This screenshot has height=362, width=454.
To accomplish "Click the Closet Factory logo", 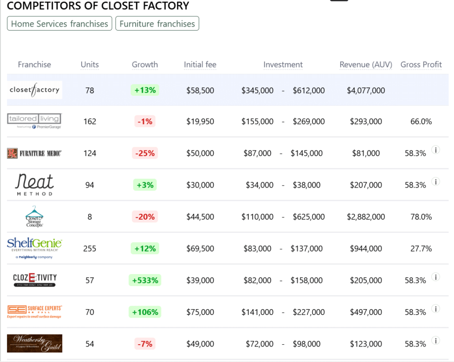I will coord(35,90).
